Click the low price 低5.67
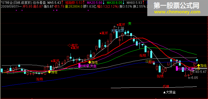The image size is (208, 99). [x=49, y=6]
